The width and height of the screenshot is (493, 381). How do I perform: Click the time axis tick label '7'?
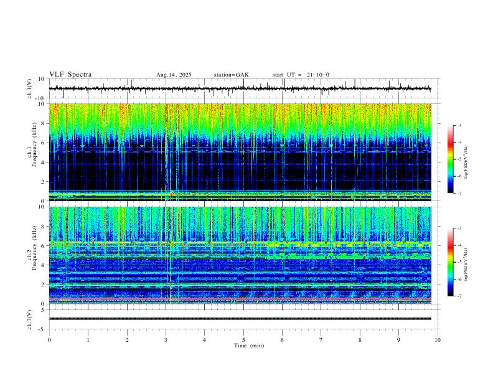pos(321,340)
